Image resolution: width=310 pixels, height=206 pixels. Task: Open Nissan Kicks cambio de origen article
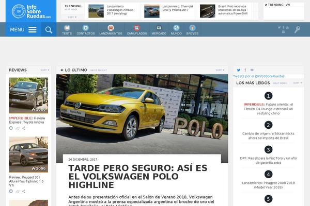[268, 136]
